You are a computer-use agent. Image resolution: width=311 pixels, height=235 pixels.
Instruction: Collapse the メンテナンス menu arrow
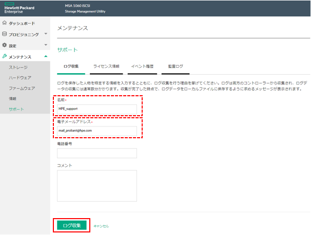click(x=46, y=57)
